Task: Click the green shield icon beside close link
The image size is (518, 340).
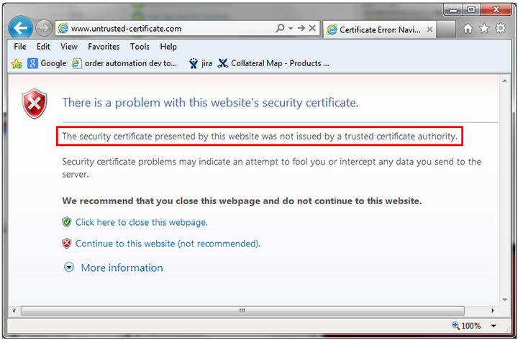Action: (x=67, y=222)
